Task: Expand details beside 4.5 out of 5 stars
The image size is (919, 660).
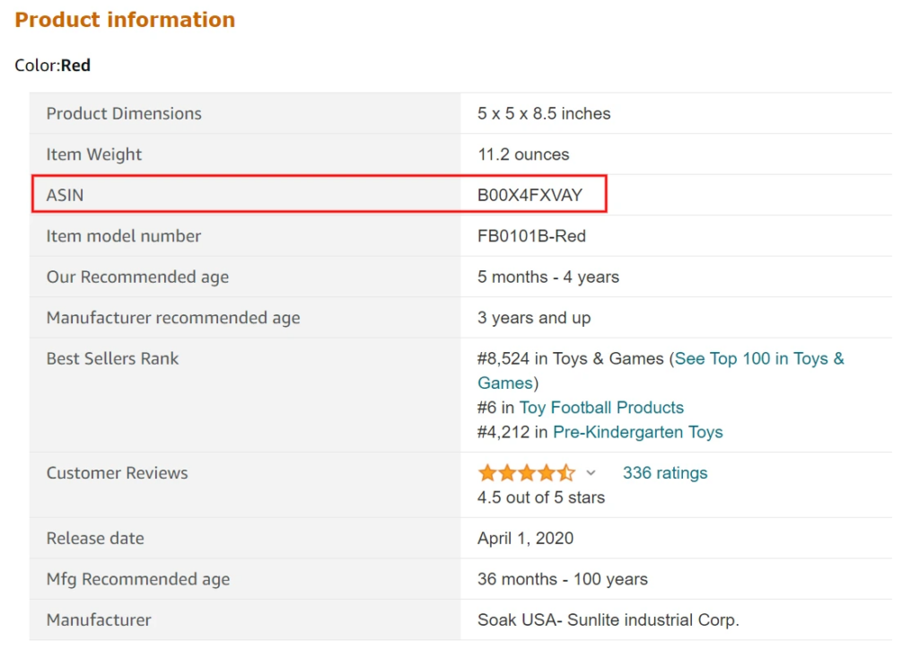Action: click(590, 473)
